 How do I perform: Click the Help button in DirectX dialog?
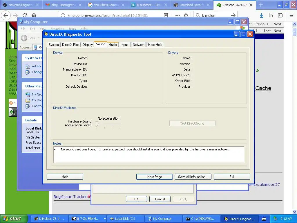tap(65, 177)
